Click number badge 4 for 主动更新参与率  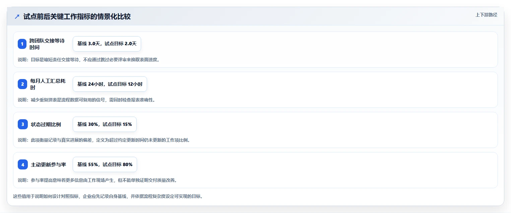pyautogui.click(x=22, y=164)
